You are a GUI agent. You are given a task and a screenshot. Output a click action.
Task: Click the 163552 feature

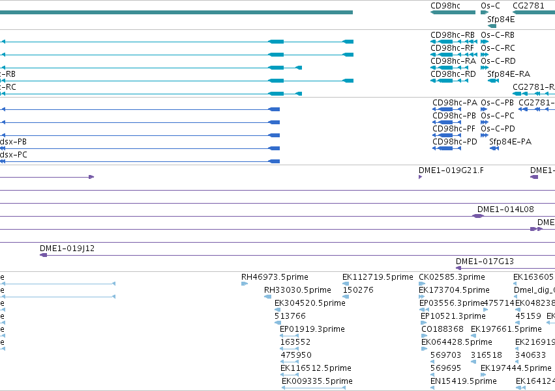pyautogui.click(x=289, y=349)
